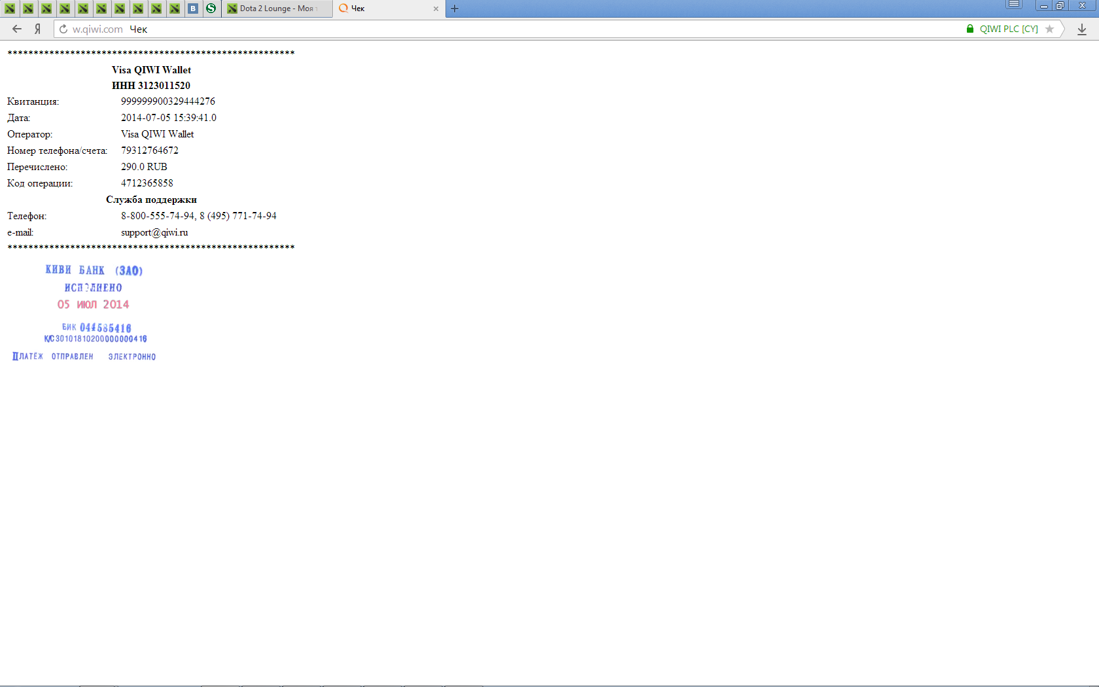Click the amount 290.0 RUB

click(x=144, y=167)
